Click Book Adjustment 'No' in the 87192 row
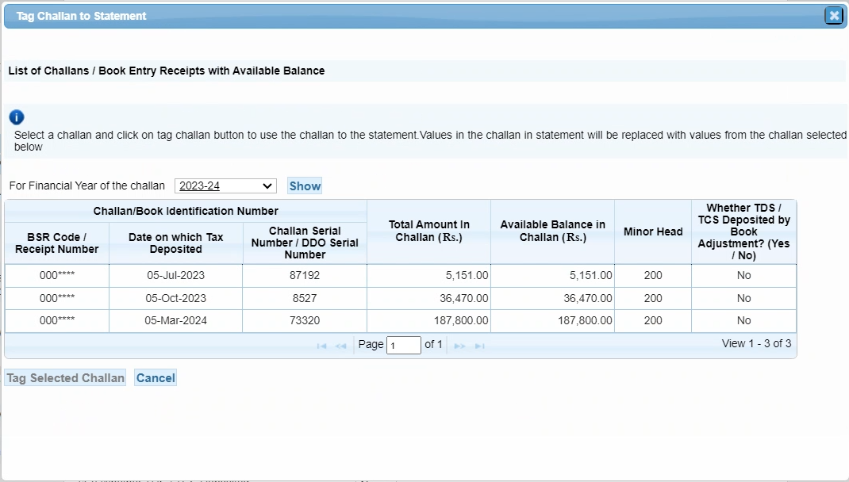Screen dimensions: 849x482 744,275
